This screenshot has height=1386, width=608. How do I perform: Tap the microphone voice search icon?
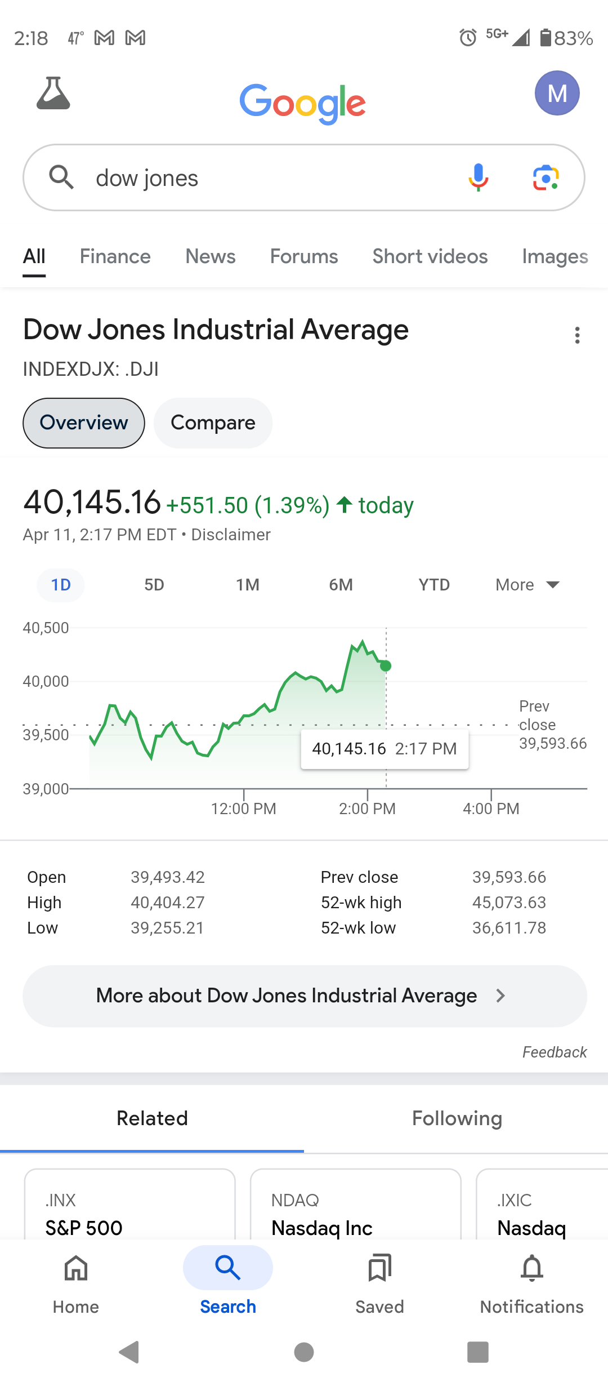[x=478, y=178]
